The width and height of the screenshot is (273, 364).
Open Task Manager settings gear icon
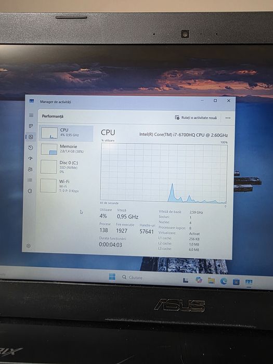click(29, 245)
